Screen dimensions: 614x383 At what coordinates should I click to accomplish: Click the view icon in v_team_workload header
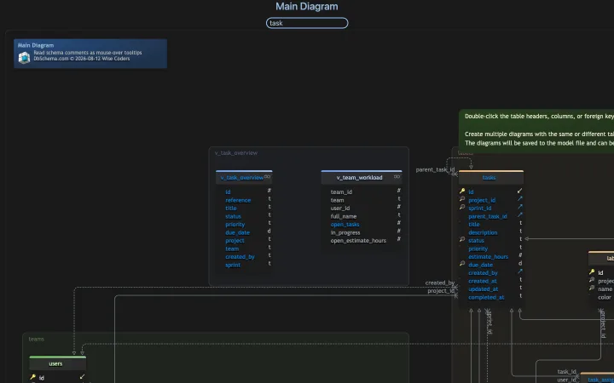coord(397,177)
